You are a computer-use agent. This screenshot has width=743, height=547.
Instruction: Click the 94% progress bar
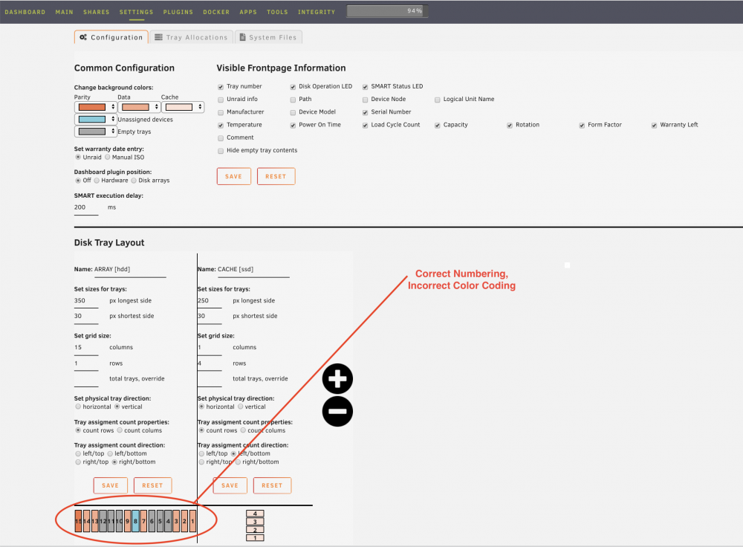tap(387, 11)
